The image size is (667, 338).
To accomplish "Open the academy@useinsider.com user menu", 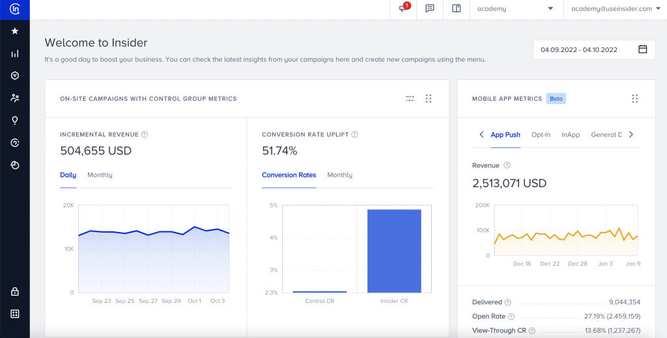I will pyautogui.click(x=614, y=9).
